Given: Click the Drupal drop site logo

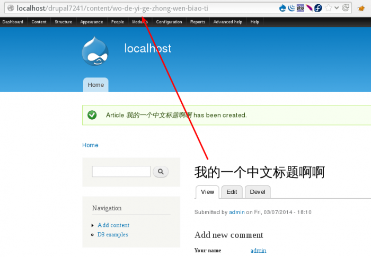Looking at the screenshot, I should [x=95, y=51].
